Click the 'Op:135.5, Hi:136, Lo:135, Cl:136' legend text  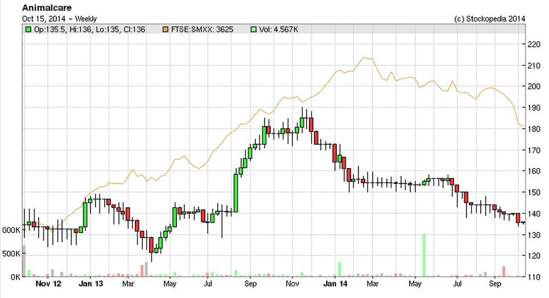[90, 30]
